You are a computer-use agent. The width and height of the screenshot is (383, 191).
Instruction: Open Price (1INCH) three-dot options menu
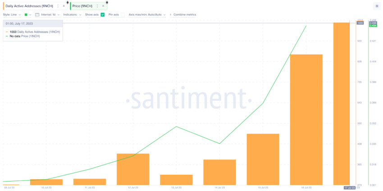click(x=97, y=6)
